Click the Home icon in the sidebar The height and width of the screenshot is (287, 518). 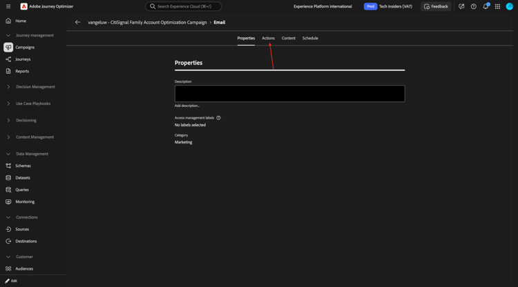[x=8, y=21]
